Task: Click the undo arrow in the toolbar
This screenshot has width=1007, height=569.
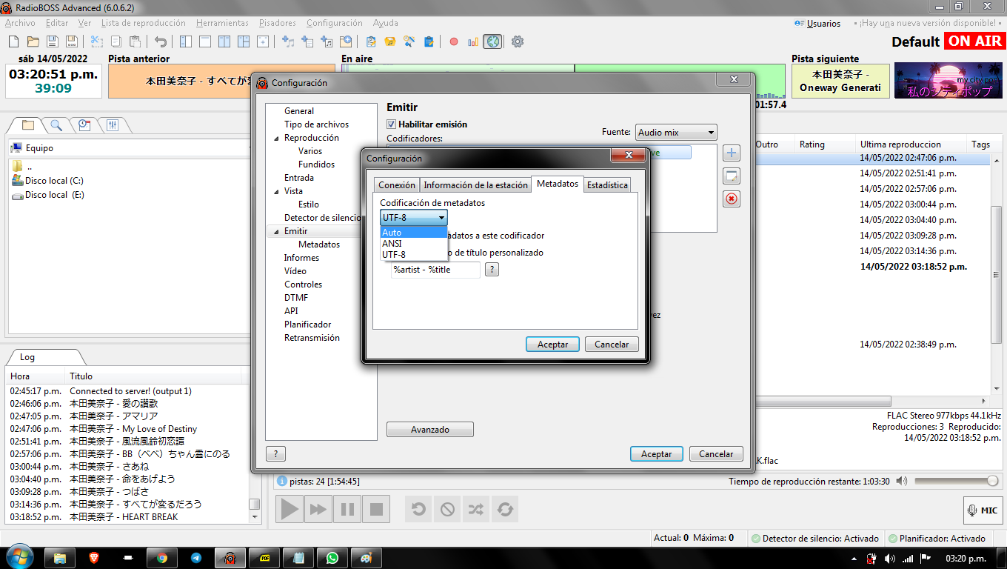Action: pos(161,41)
